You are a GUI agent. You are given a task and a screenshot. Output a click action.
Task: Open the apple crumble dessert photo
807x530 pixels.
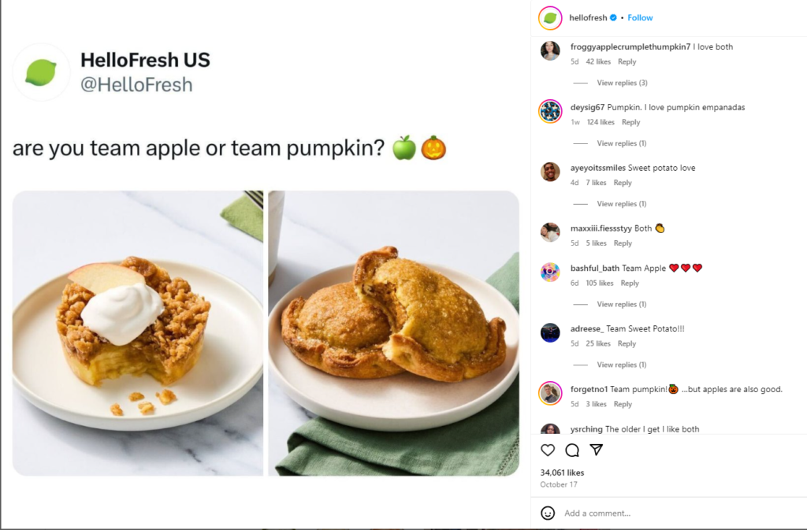click(138, 333)
